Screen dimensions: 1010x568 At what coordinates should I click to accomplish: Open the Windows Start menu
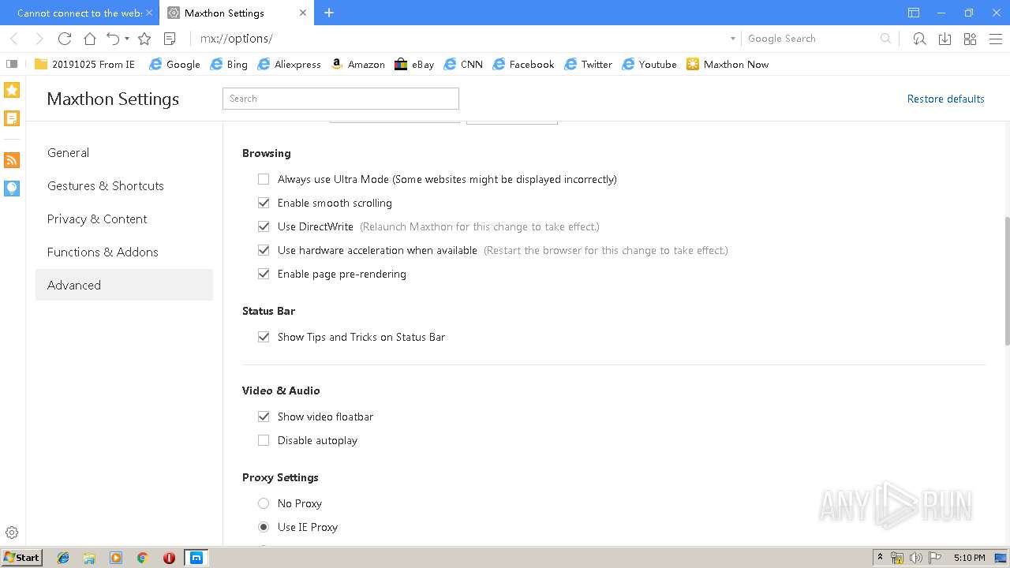[x=22, y=558]
